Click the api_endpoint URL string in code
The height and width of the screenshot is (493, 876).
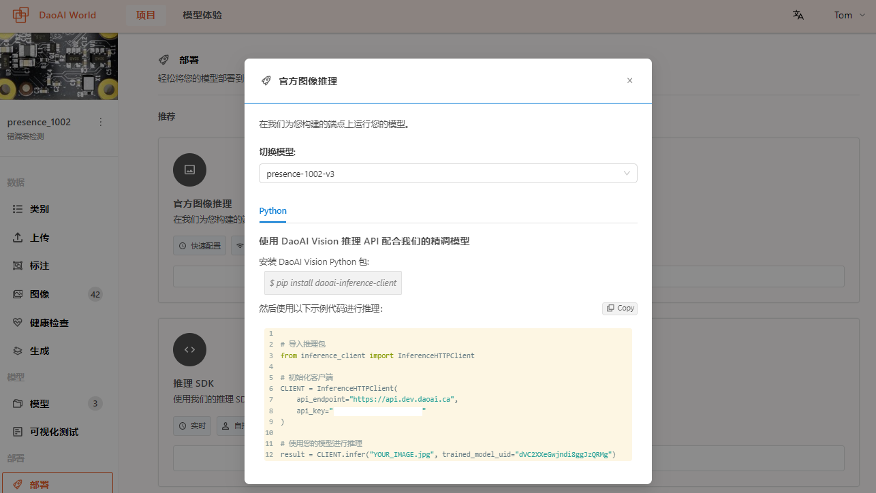(x=402, y=399)
